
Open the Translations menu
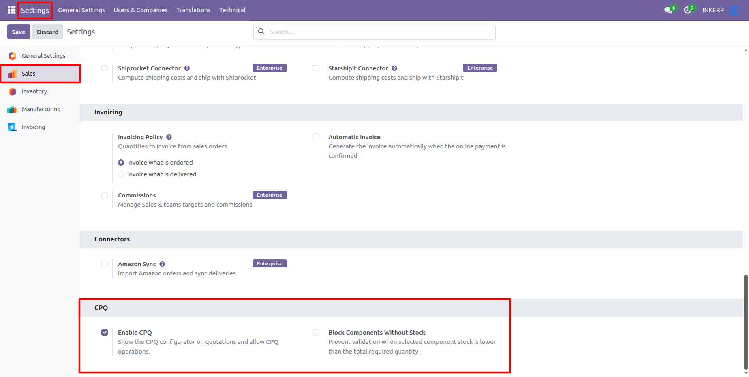pos(193,10)
